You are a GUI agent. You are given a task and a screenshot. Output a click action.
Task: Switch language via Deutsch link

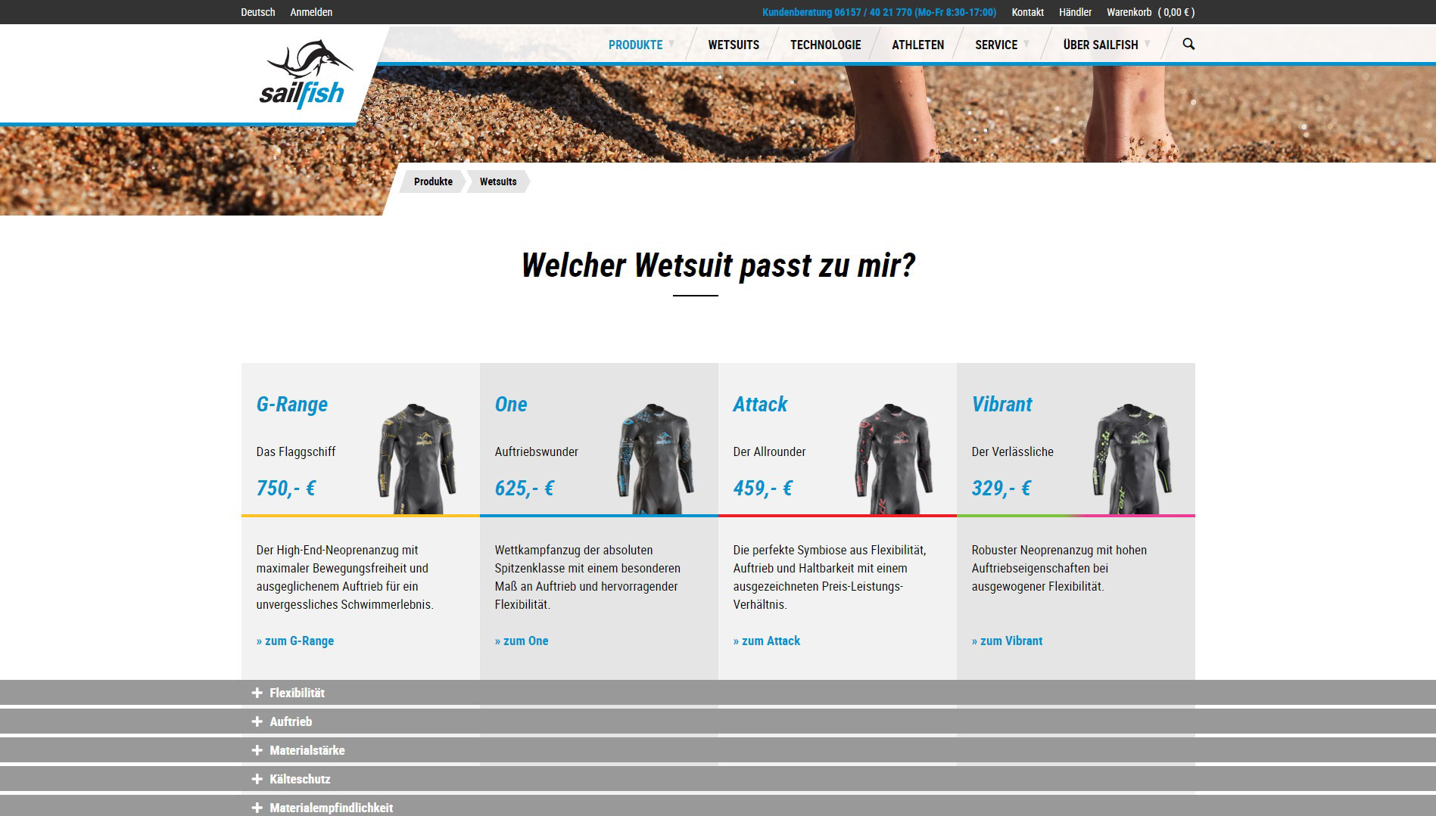pos(258,12)
